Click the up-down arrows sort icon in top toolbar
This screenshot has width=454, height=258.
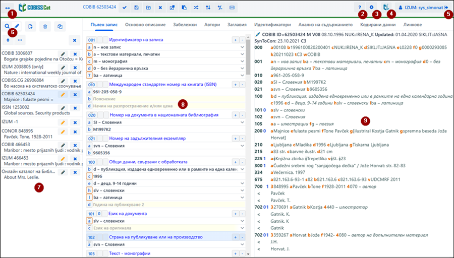pyautogui.click(x=208, y=8)
